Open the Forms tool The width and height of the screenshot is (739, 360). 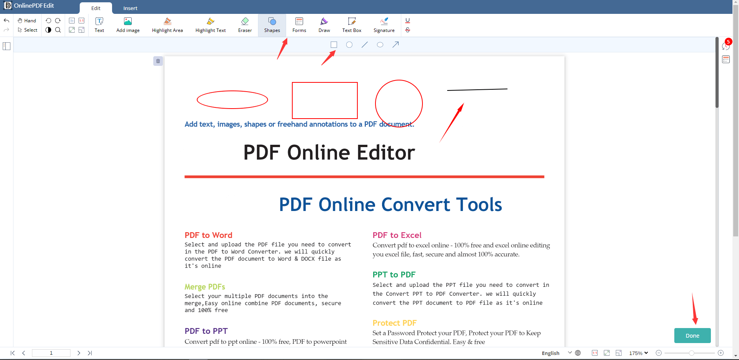click(299, 25)
